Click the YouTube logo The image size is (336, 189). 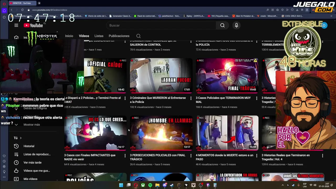tap(33, 25)
